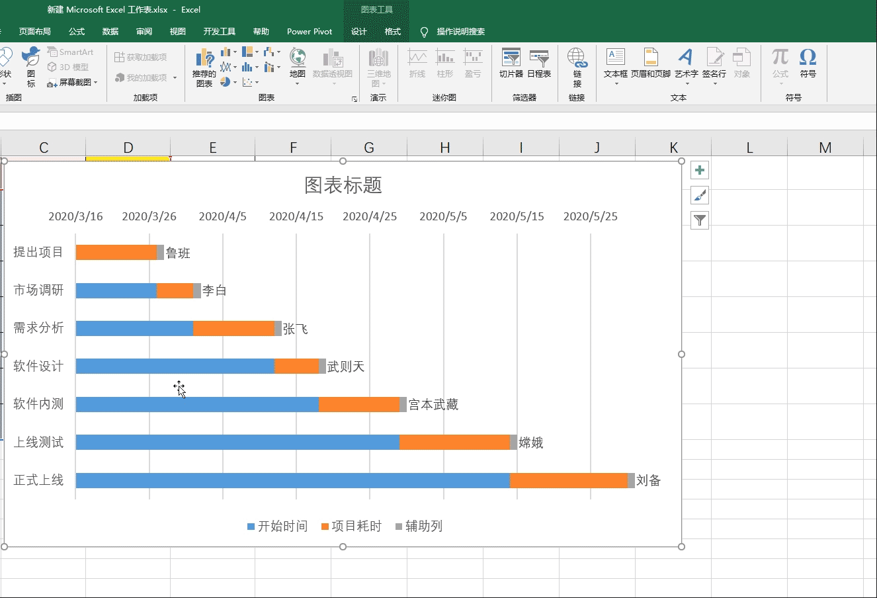Screen dimensions: 877x598
Task: Open chart filters funnel button
Action: [700, 220]
